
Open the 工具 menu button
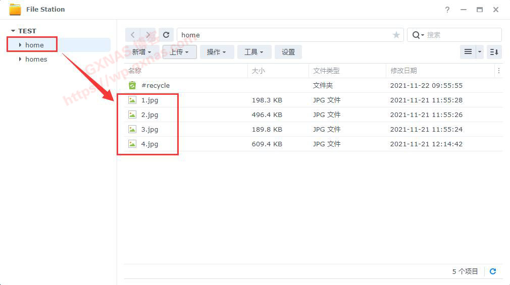[254, 52]
